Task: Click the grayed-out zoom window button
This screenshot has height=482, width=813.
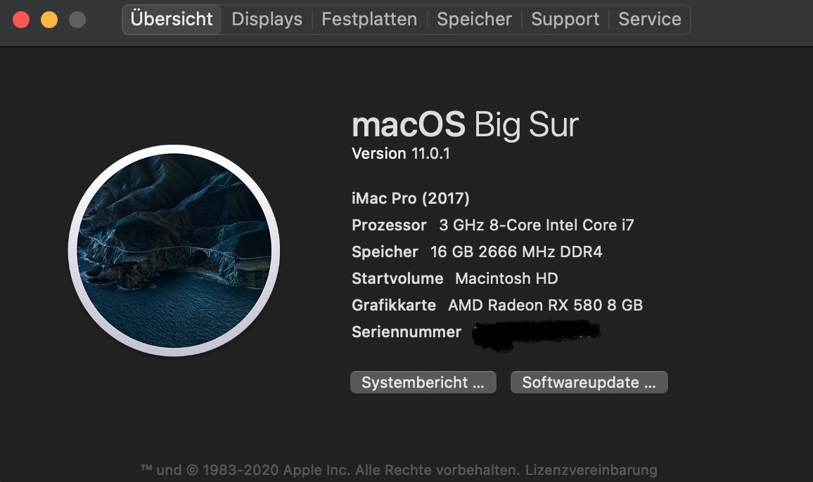Action: click(77, 20)
